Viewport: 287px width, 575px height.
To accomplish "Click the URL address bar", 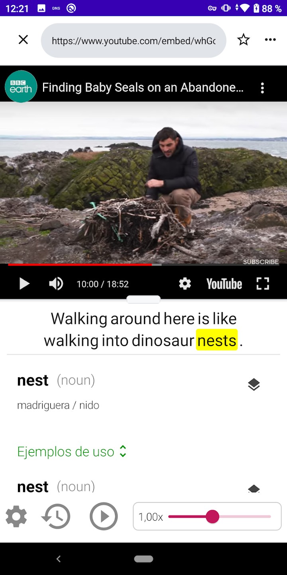I will click(x=134, y=40).
